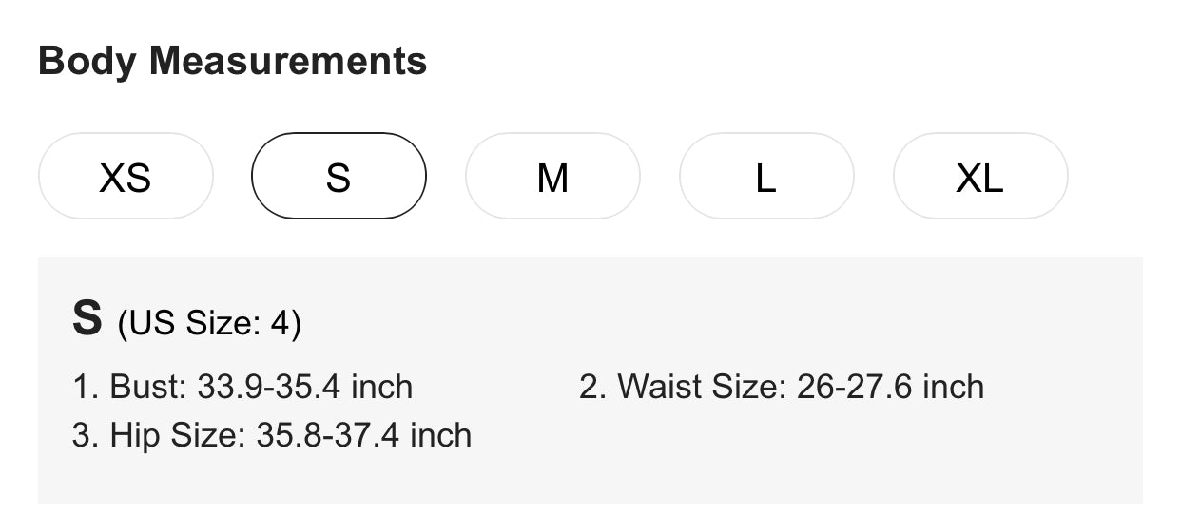
Task: Click the bust value "33.9-35.4 inch"
Action: (x=305, y=388)
